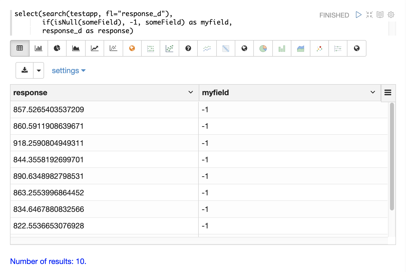
Task: Open the myfield column header menu
Action: tap(373, 92)
